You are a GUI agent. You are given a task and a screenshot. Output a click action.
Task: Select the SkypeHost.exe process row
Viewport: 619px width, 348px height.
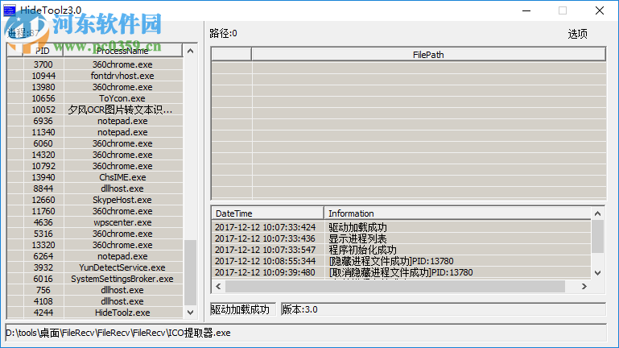pos(95,200)
